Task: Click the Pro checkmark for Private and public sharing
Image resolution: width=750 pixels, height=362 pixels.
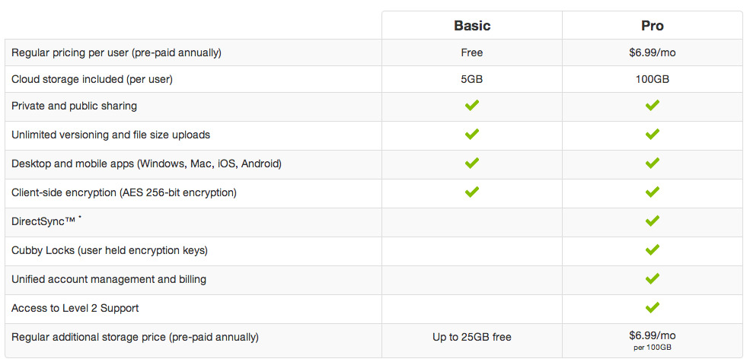Action: pos(652,106)
